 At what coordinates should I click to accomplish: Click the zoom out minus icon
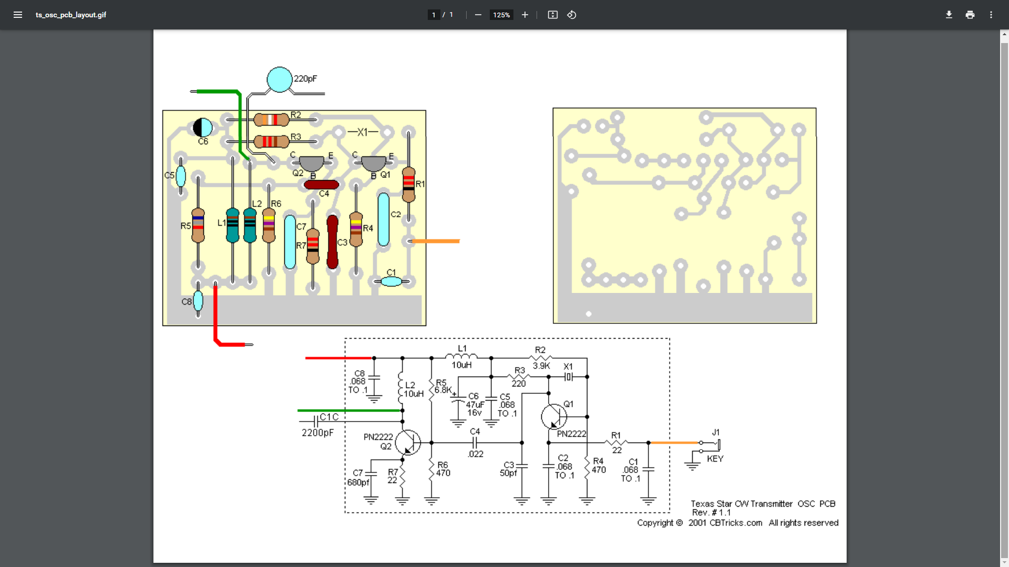coord(478,15)
